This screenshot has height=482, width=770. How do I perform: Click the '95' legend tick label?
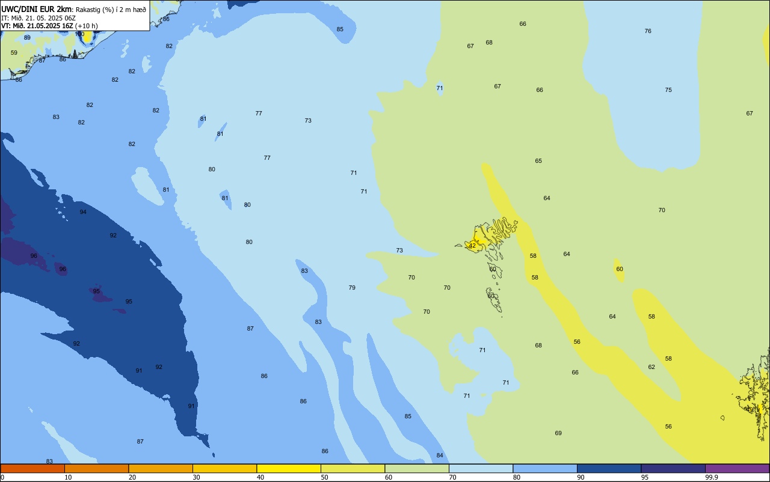coord(645,477)
